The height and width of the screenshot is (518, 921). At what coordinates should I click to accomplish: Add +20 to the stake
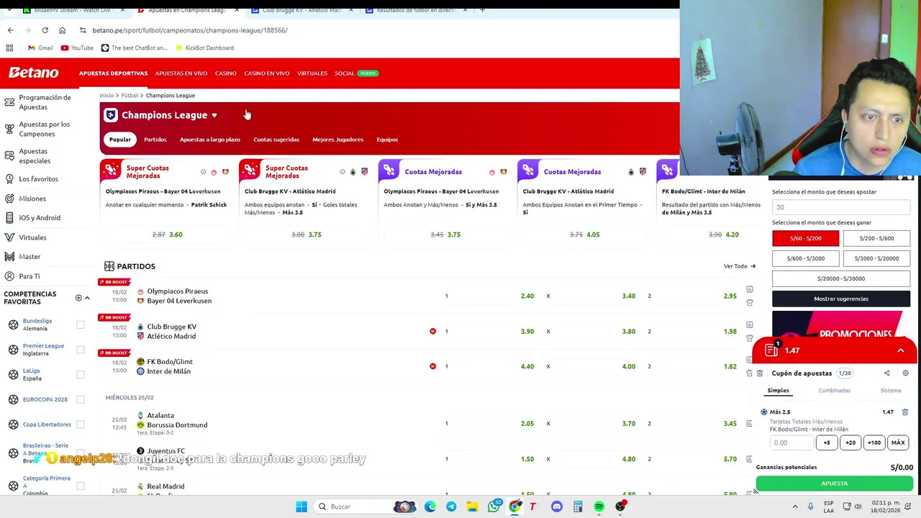coord(850,442)
